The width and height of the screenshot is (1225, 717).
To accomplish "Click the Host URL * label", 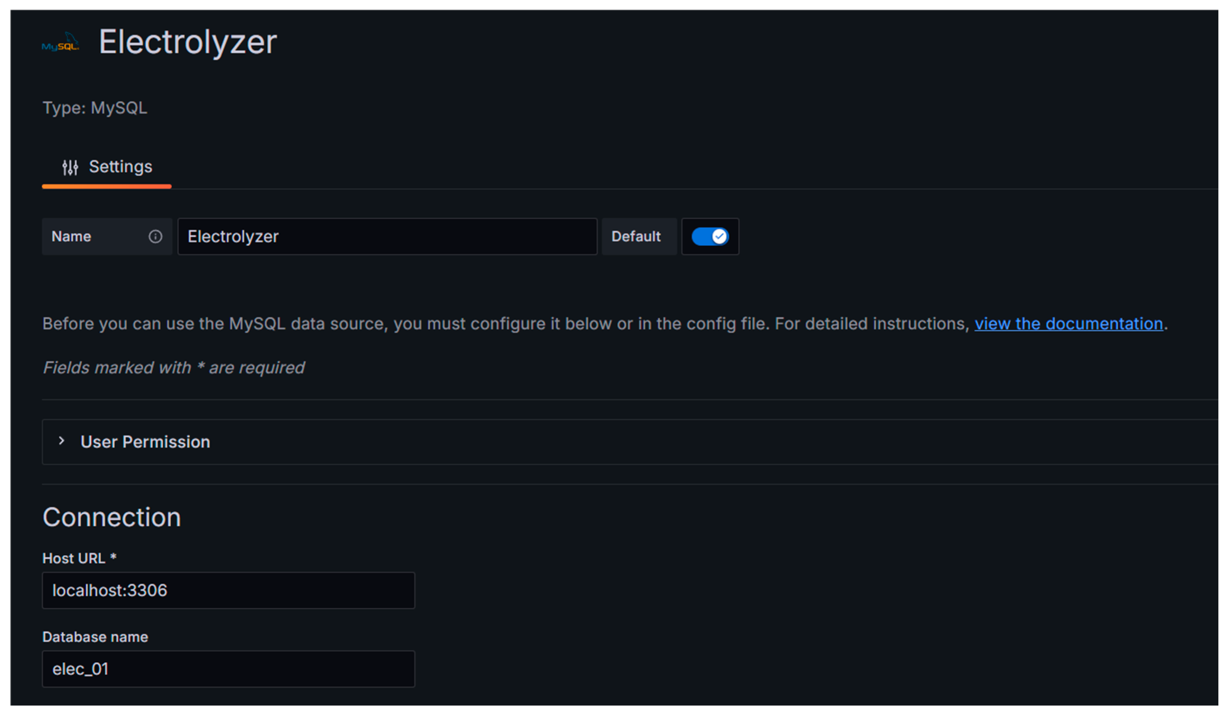I will (x=79, y=558).
